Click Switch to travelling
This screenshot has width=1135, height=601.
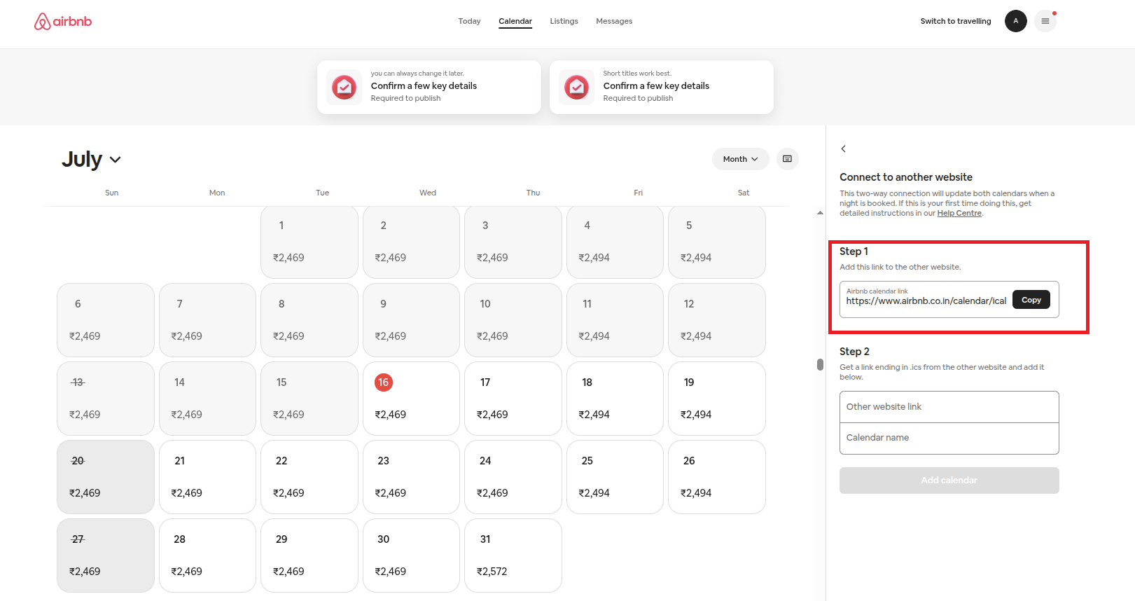955,21
